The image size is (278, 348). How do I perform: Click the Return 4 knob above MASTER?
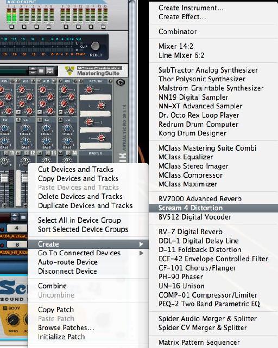[101, 138]
